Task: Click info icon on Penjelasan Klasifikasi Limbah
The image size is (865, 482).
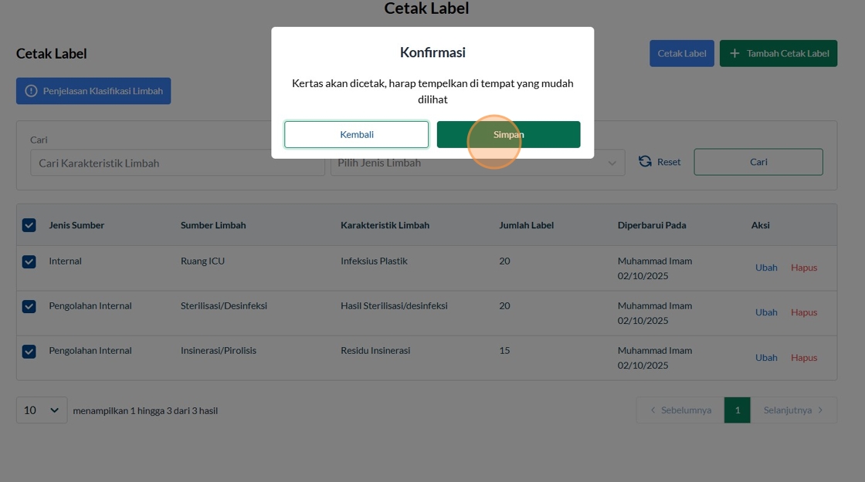Action: click(x=31, y=91)
